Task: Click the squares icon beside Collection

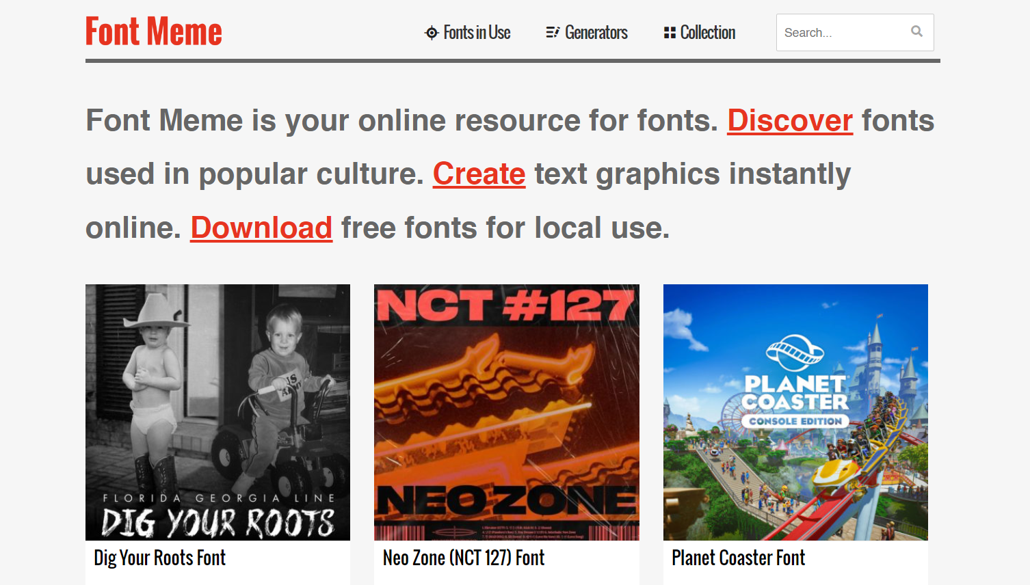Action: 668,32
